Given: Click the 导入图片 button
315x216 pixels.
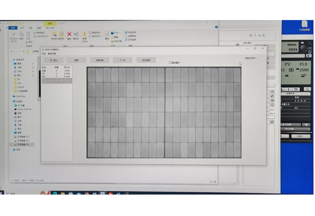Looking at the screenshot, I should pos(54,60).
